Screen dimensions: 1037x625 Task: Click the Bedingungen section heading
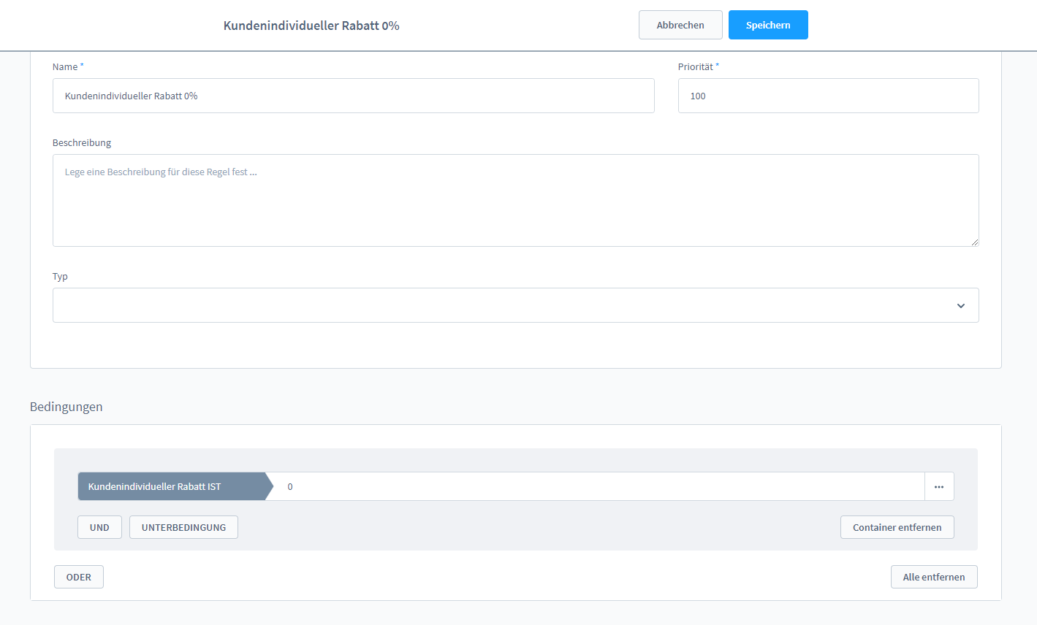coord(67,407)
